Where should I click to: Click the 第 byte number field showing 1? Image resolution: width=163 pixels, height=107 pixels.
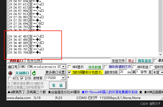[x=138, y=72]
